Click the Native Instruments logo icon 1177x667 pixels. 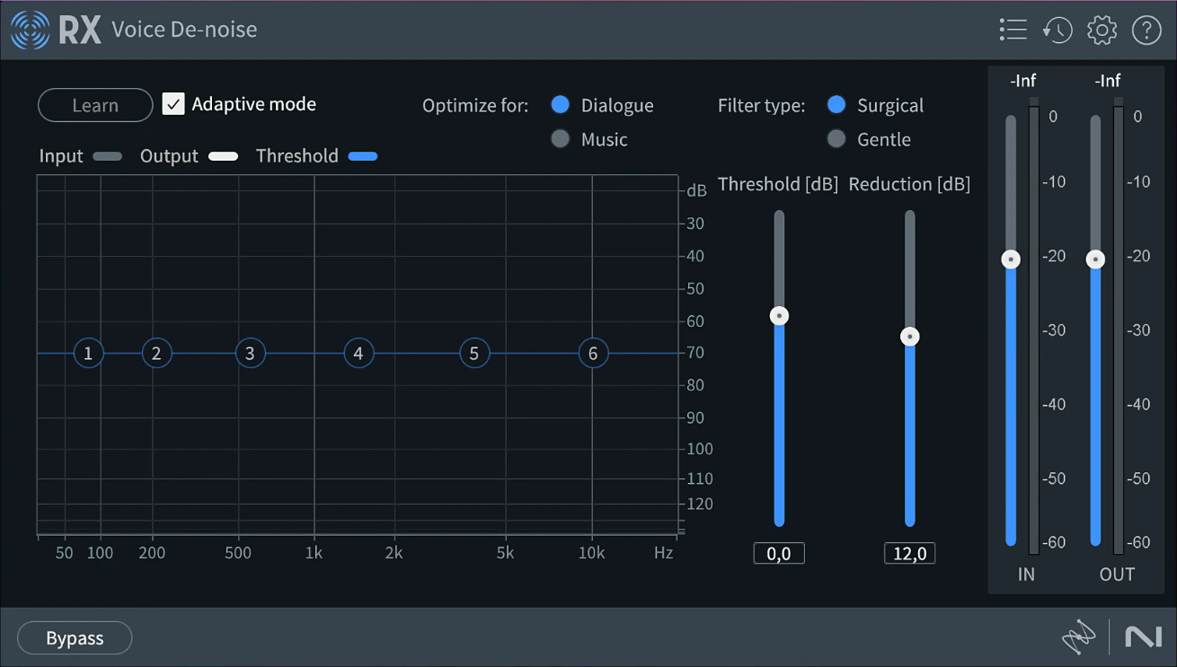[1144, 637]
